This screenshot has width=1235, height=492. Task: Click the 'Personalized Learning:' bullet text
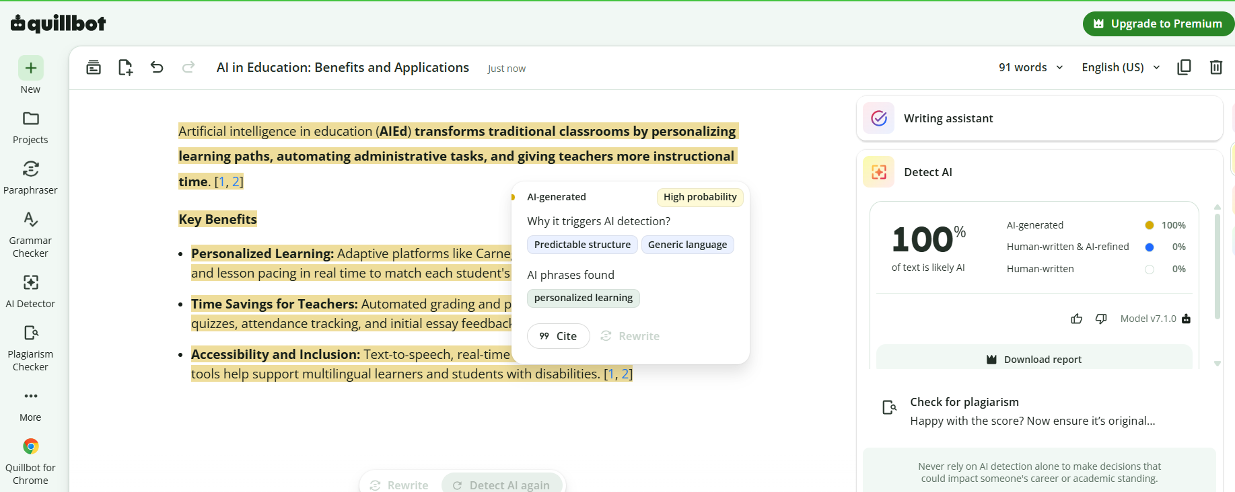pos(262,253)
